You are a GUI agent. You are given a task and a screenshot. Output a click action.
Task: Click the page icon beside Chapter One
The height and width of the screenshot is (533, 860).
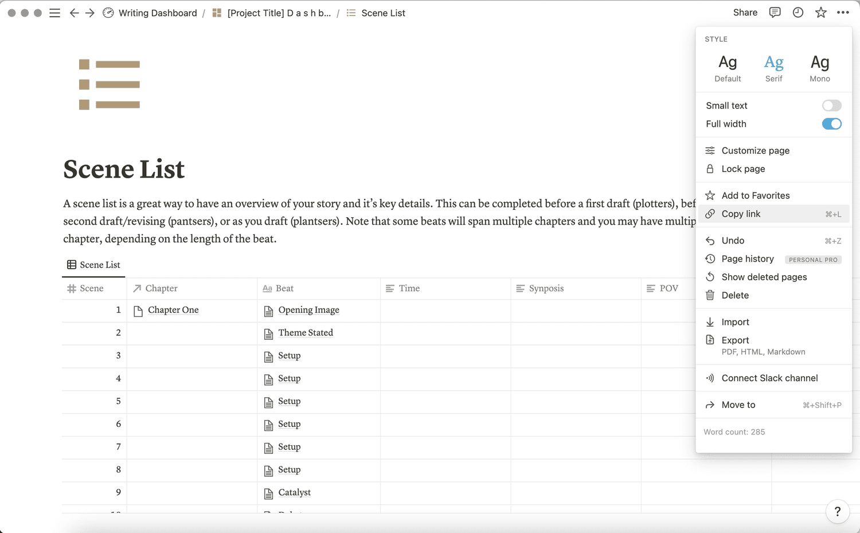pyautogui.click(x=138, y=310)
